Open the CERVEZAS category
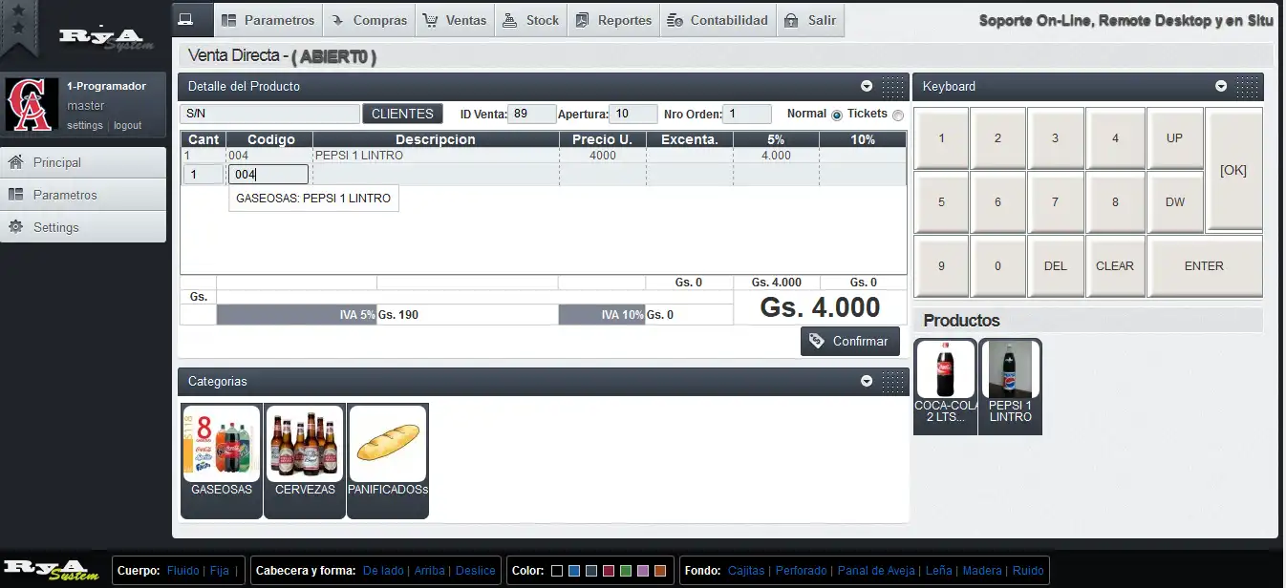Image resolution: width=1286 pixels, height=588 pixels. click(x=305, y=460)
